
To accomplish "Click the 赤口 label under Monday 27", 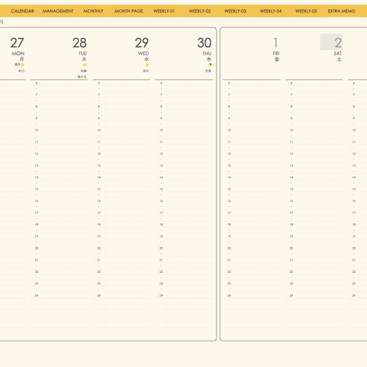I will coord(21,71).
